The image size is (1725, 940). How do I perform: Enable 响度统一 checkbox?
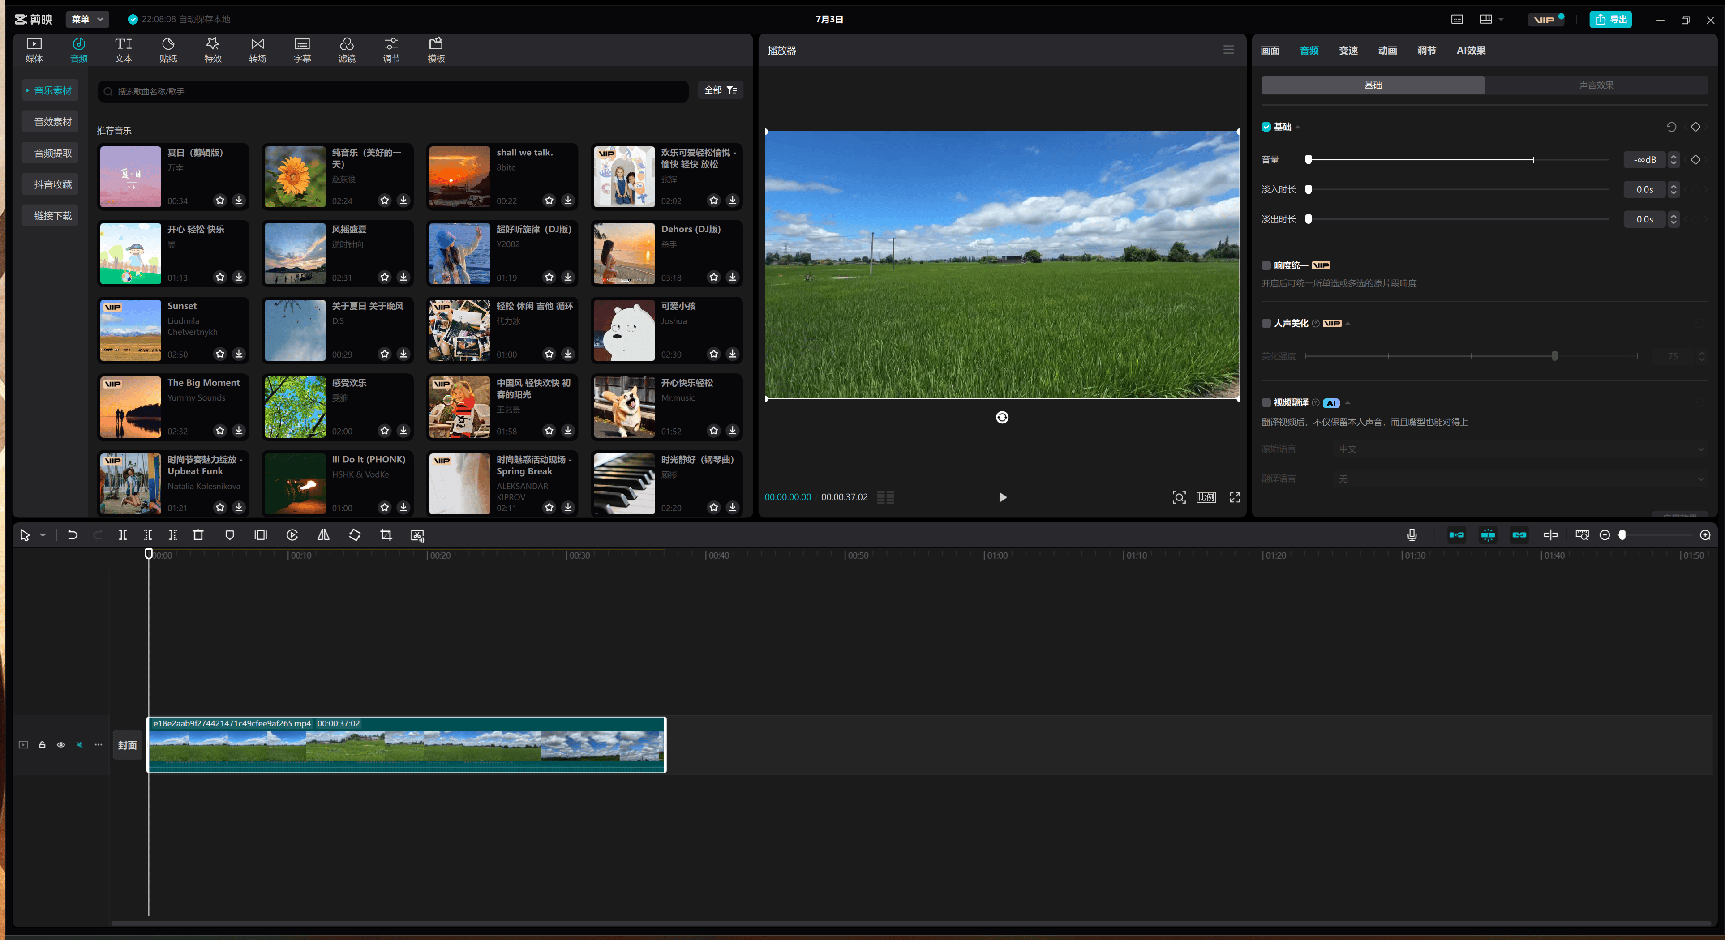click(1266, 265)
